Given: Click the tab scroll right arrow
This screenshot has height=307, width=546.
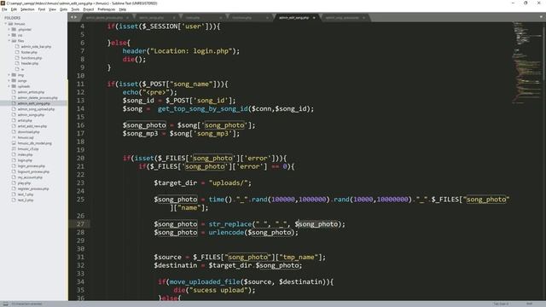Looking at the screenshot, I should coord(76,17).
